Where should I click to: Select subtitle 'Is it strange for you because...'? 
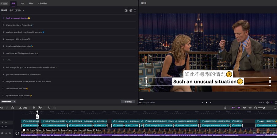pos(68,67)
